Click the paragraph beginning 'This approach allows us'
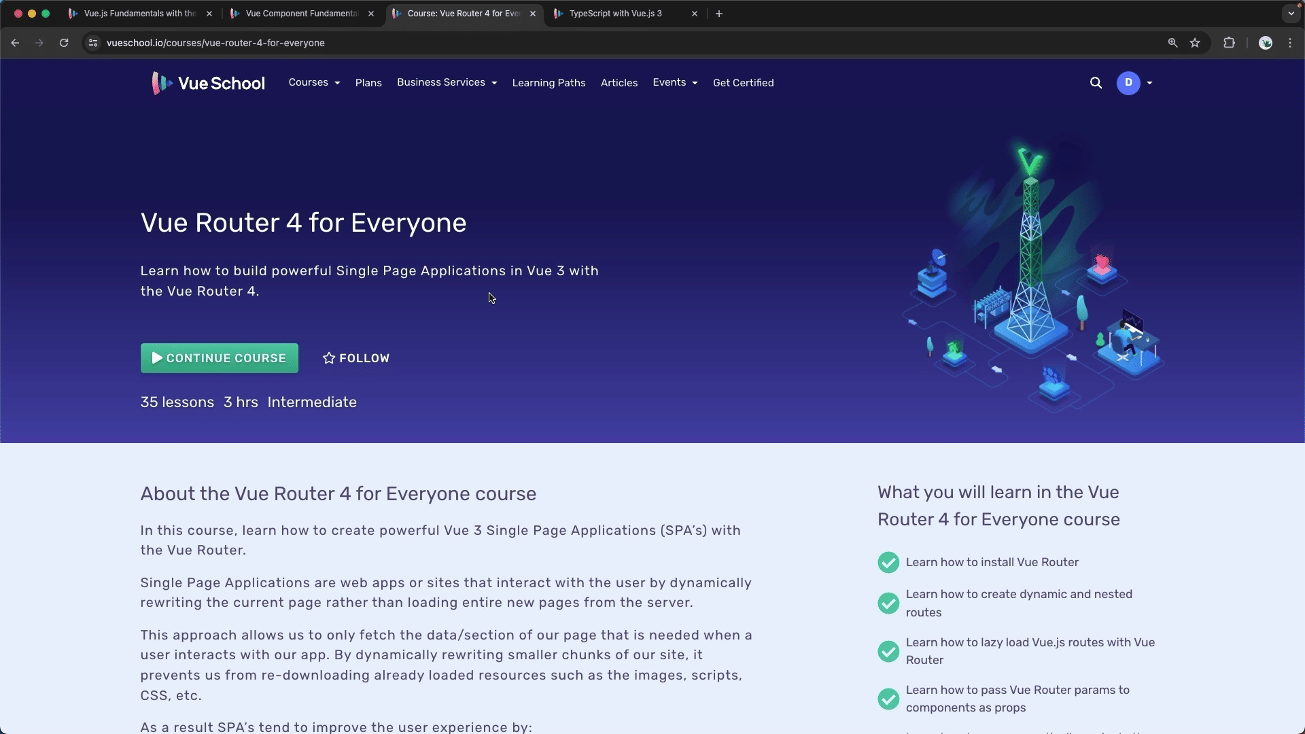The width and height of the screenshot is (1305, 734). pos(446,665)
